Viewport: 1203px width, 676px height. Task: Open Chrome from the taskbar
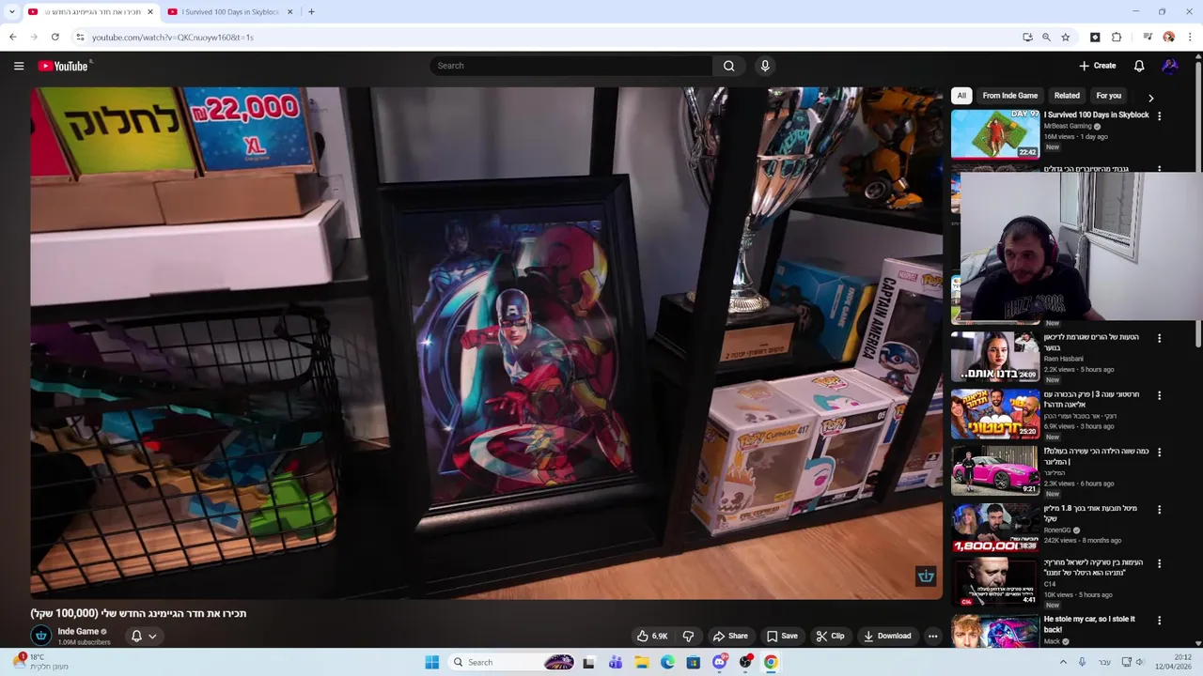771,662
